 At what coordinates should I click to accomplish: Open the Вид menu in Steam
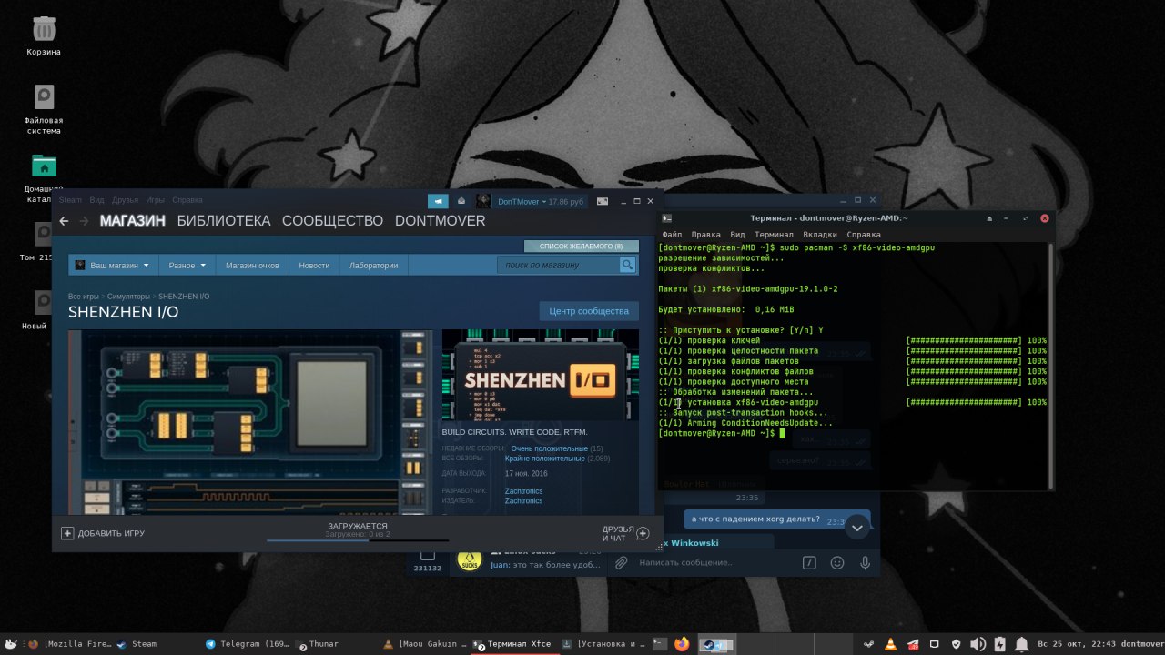pos(96,200)
